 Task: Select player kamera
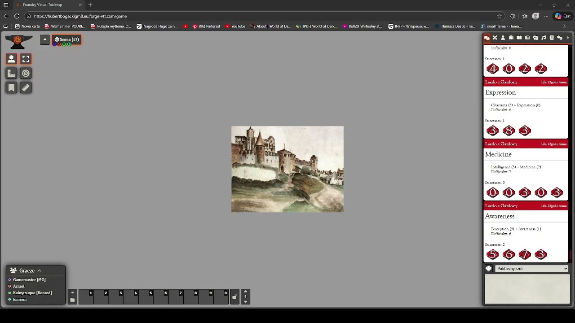[20, 300]
